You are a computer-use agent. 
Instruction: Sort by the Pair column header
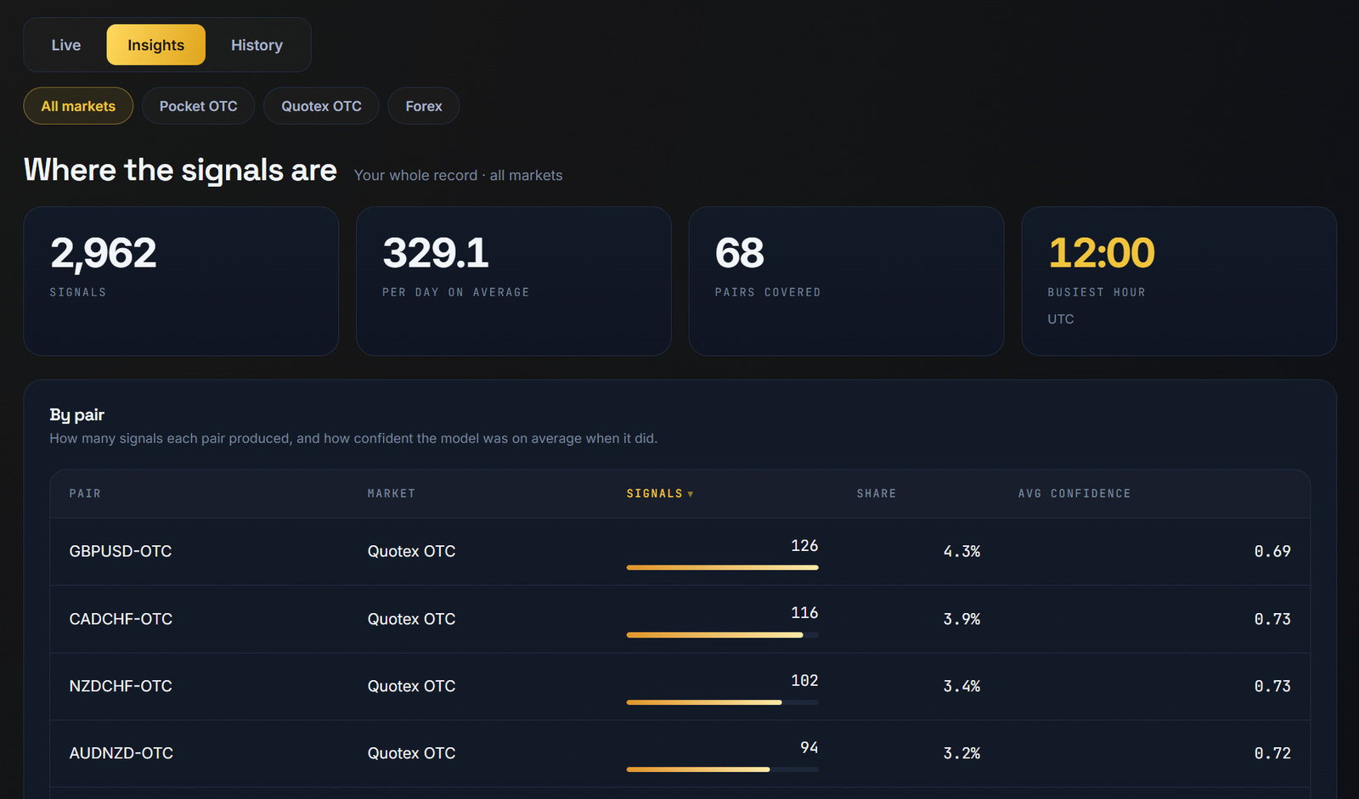click(85, 493)
